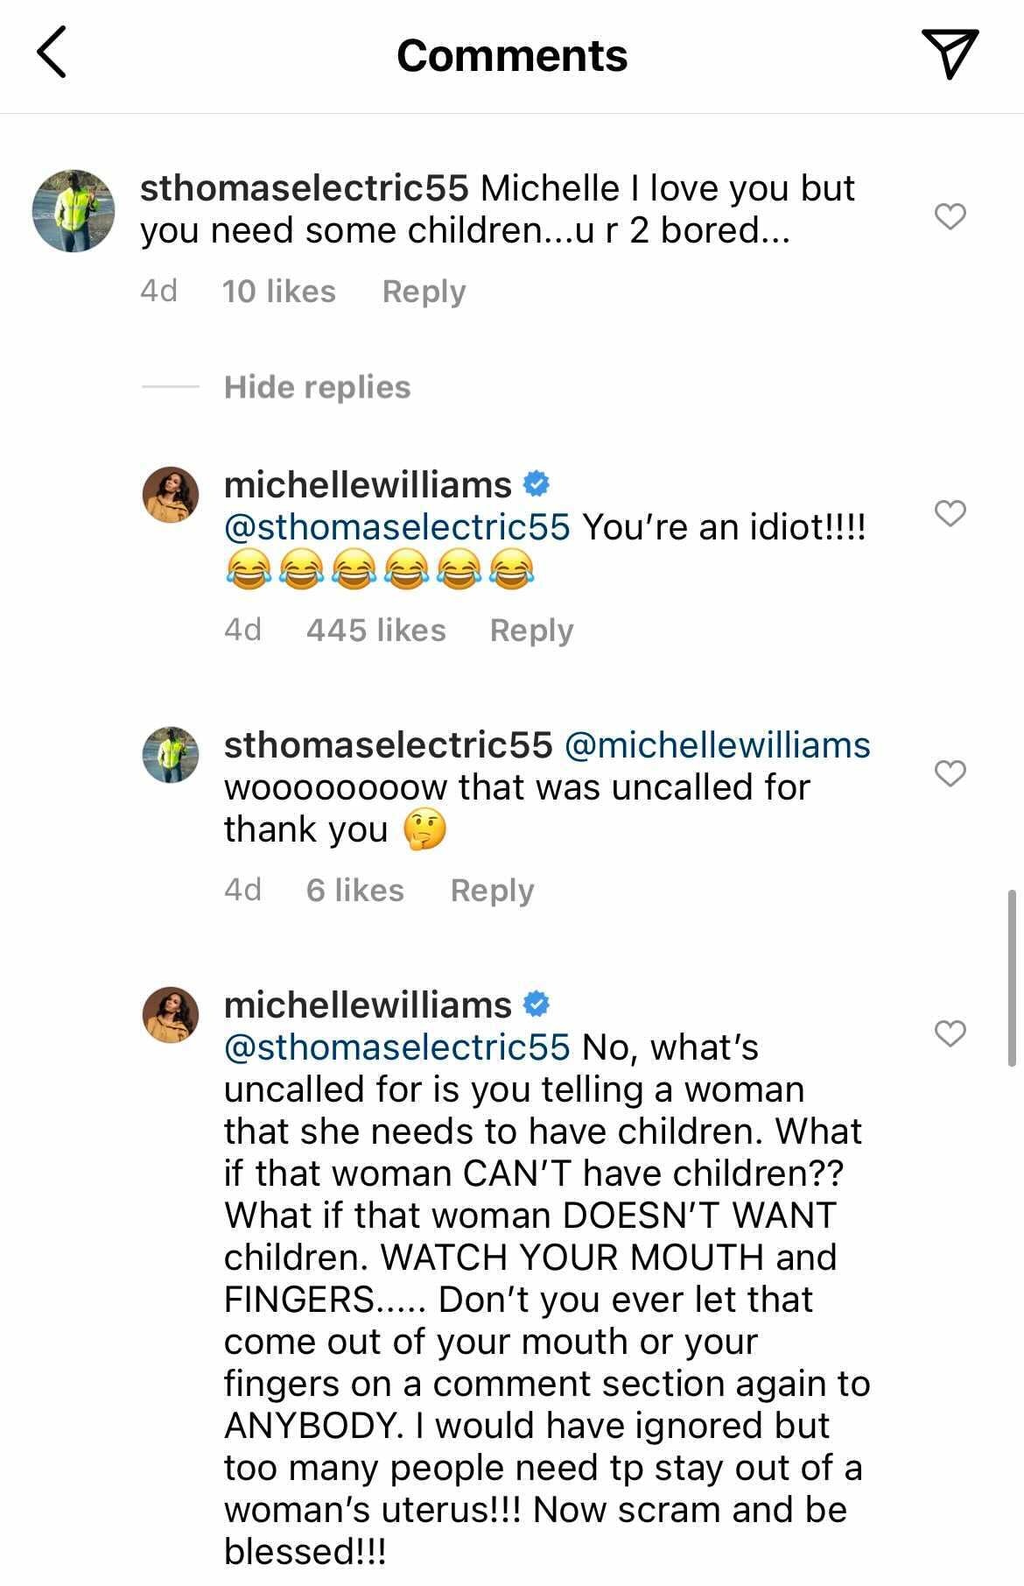Collapse thread with Hide replies
This screenshot has height=1586, width=1024.
point(317,387)
